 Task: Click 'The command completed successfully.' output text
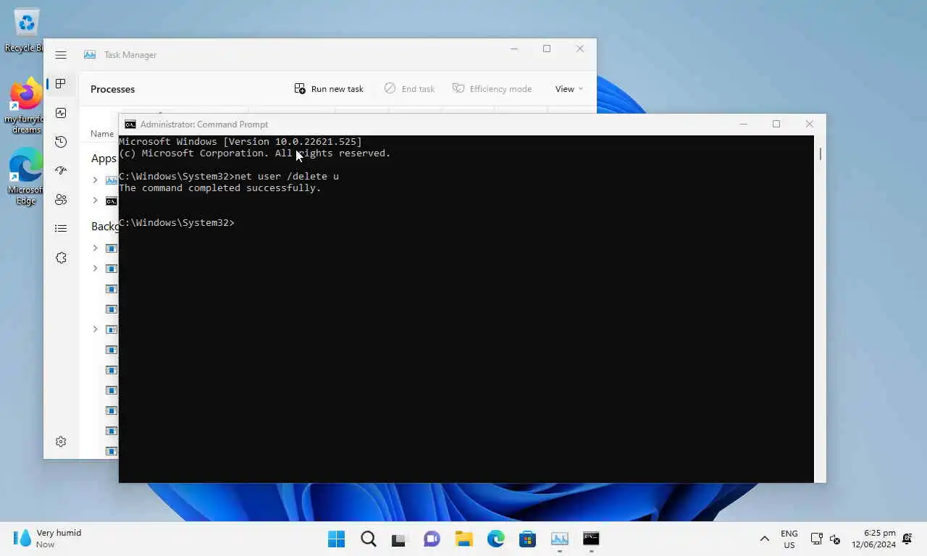220,188
